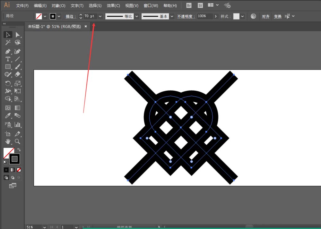The height and width of the screenshot is (229, 321).
Task: Expand the opacity arrow next to 100%
Action: tap(216, 16)
